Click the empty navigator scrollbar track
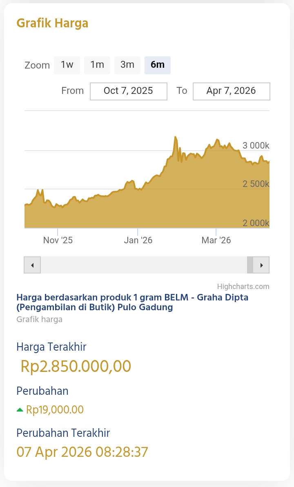The width and height of the screenshot is (294, 487). coord(143,265)
